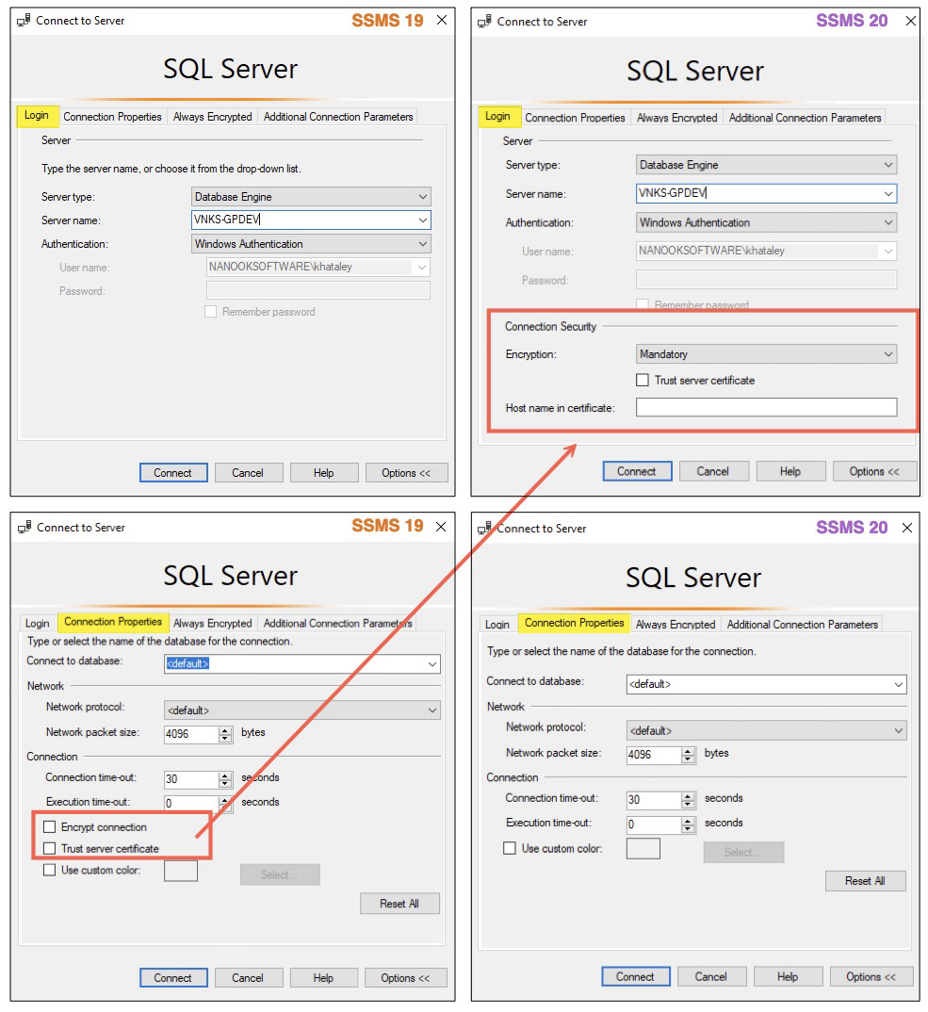
Task: Open Connection Properties tab in SSMS 20 Login dialog
Action: (x=575, y=118)
